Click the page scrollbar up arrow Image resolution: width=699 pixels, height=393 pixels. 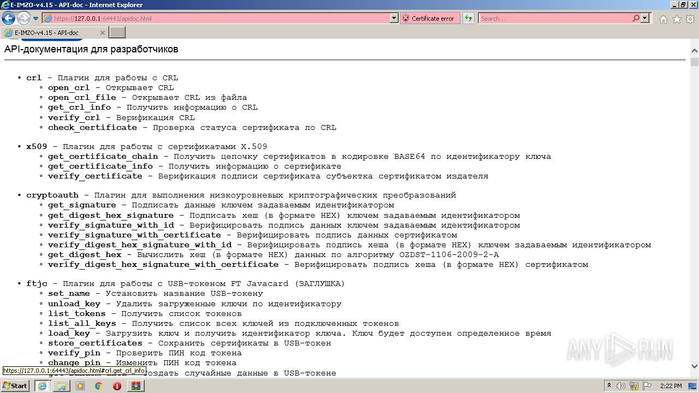click(694, 52)
